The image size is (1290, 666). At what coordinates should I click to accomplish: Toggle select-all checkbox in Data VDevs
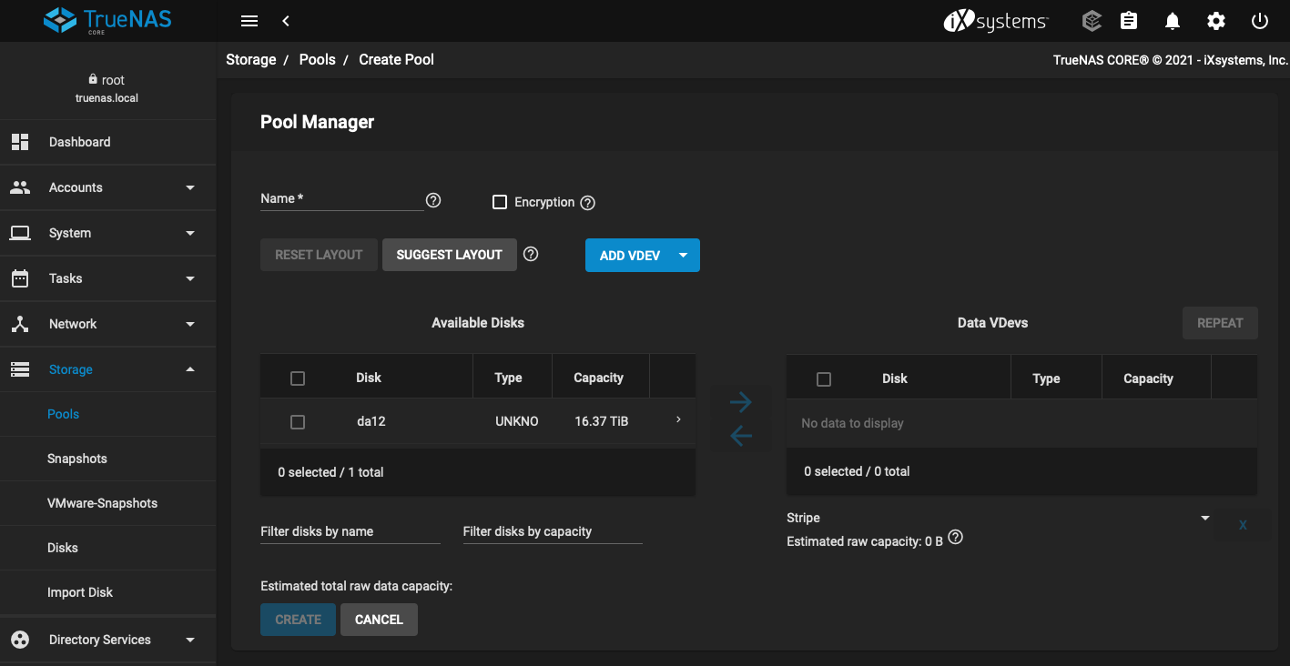coord(824,379)
